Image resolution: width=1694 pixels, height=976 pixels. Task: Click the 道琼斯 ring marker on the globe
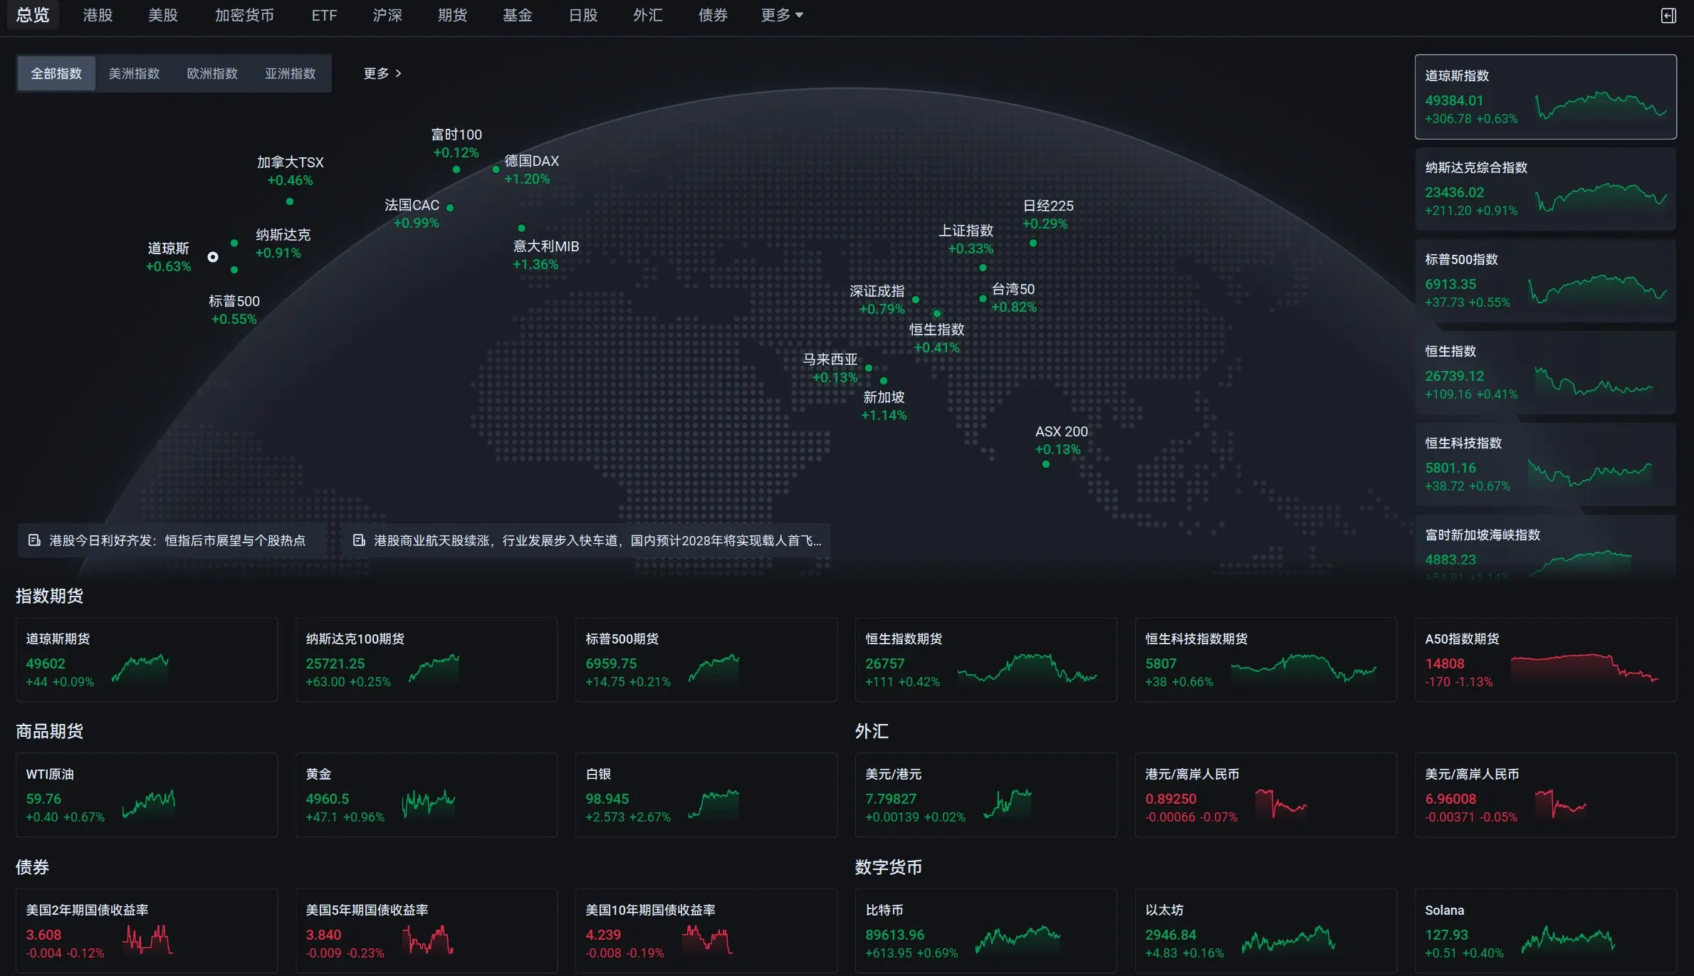[x=213, y=257]
